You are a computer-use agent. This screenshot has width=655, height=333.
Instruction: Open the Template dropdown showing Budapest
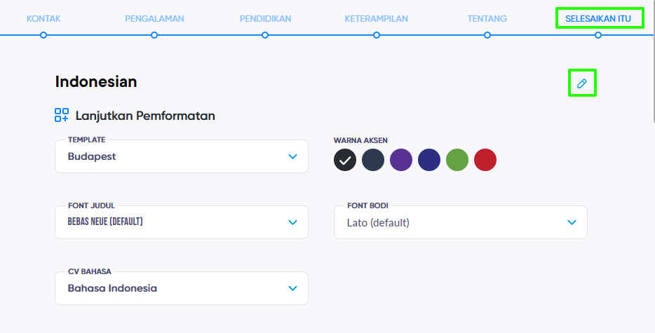(x=182, y=156)
